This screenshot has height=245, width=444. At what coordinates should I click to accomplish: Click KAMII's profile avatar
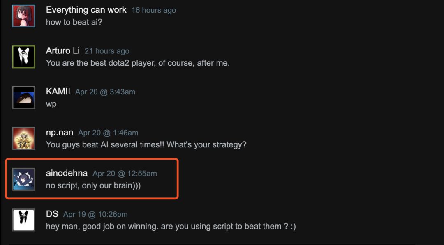click(x=23, y=97)
